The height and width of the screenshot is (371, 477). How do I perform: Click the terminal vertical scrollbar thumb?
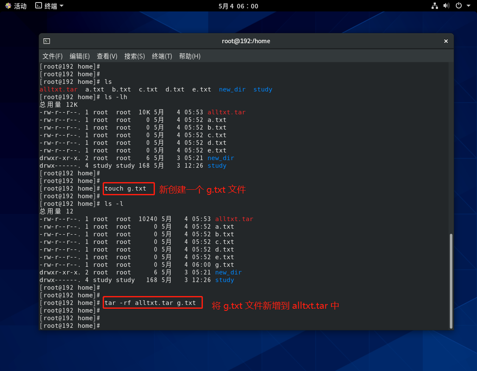[451, 280]
